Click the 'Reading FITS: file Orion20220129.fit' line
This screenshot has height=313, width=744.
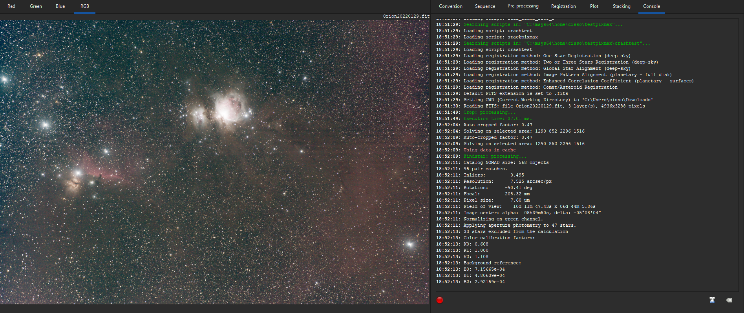540,106
